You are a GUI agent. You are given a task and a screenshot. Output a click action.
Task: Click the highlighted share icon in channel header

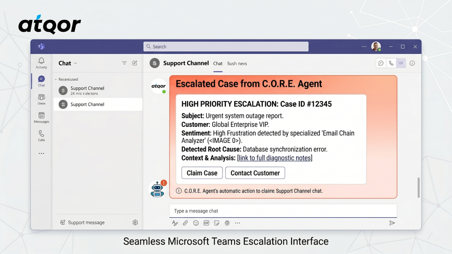tap(401, 63)
